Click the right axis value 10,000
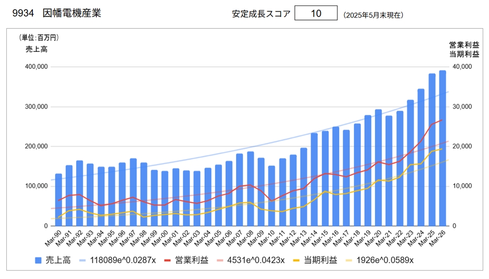This screenshot has width=489, height=279. (462, 186)
